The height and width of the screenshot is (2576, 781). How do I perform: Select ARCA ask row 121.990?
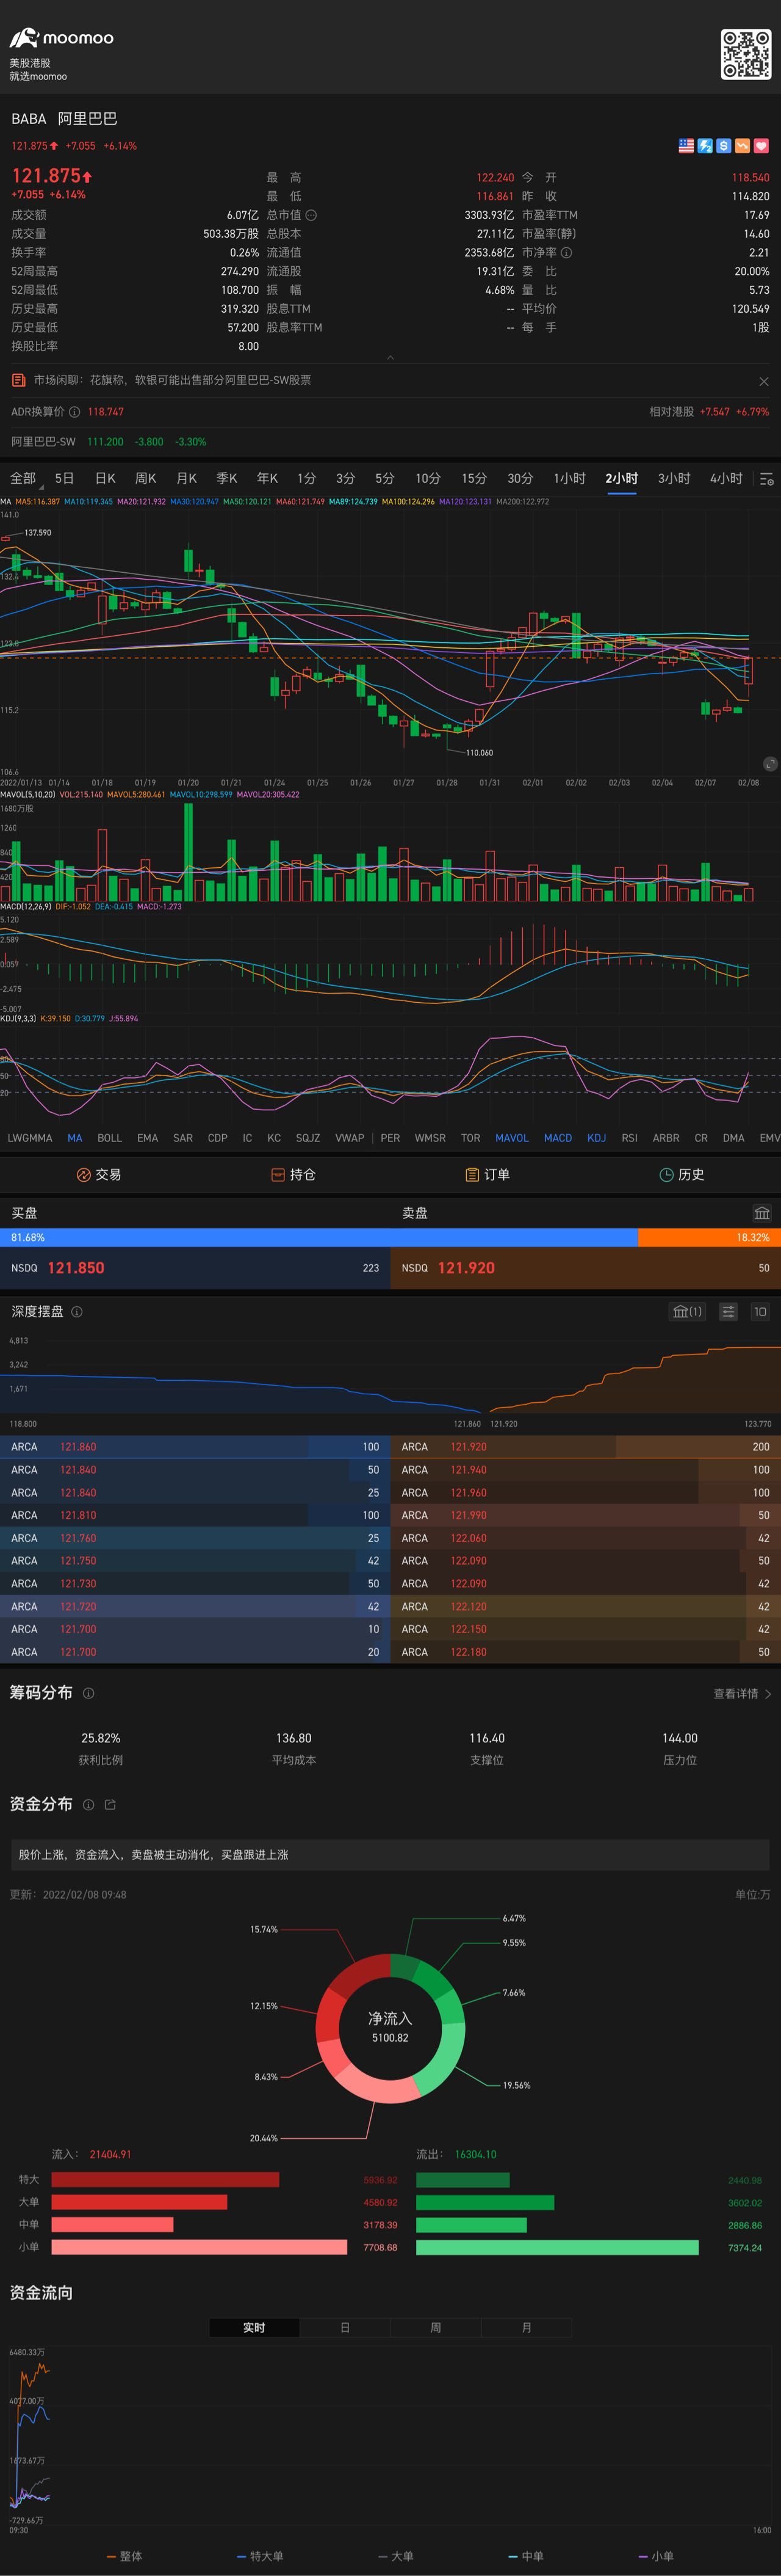[585, 1516]
